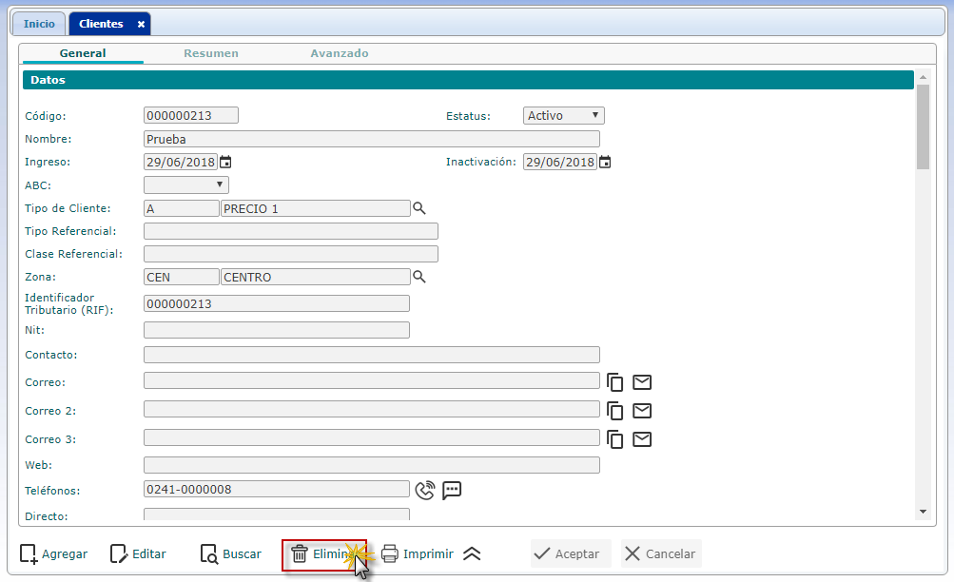This screenshot has width=954, height=582.
Task: Click into the Contacto input field
Action: coord(371,355)
